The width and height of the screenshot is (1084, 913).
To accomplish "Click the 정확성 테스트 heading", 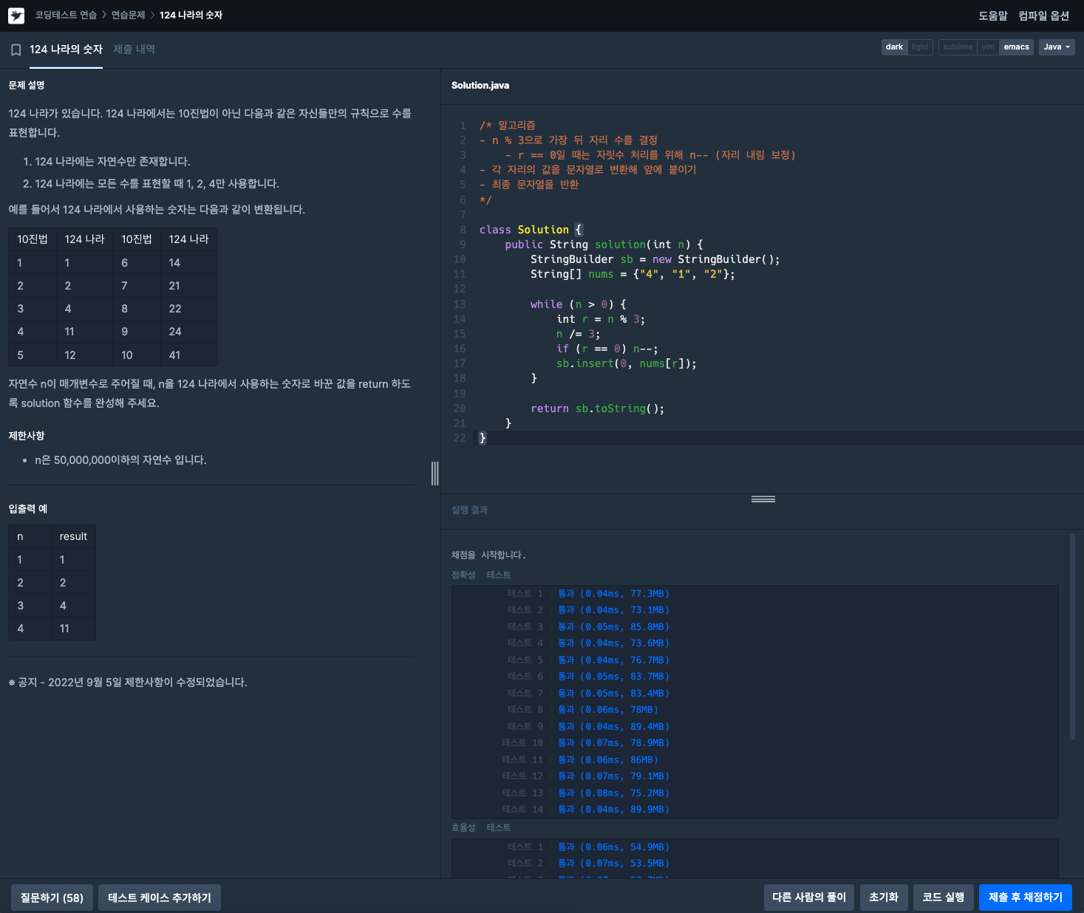I will (x=481, y=575).
